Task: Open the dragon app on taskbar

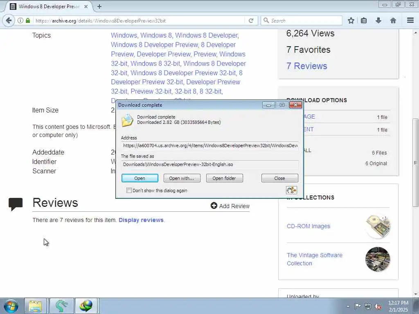Action: [61, 306]
